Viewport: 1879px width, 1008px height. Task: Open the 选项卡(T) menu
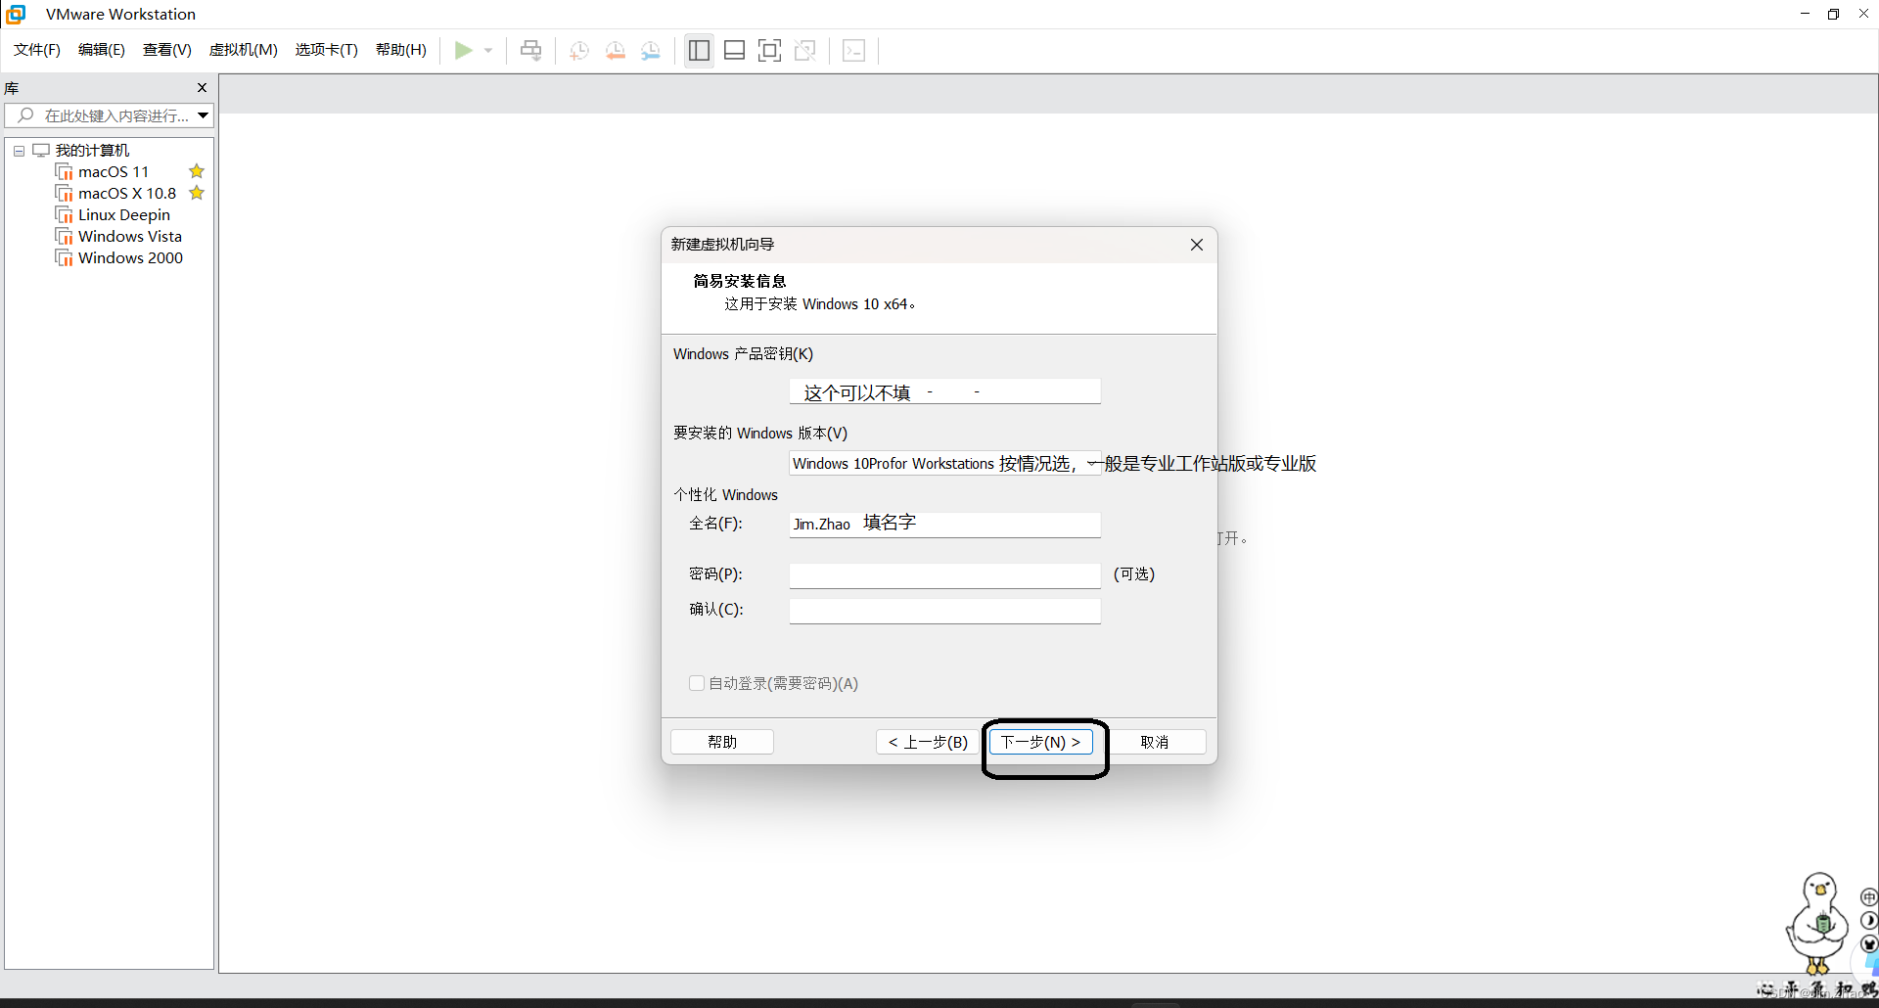point(327,50)
